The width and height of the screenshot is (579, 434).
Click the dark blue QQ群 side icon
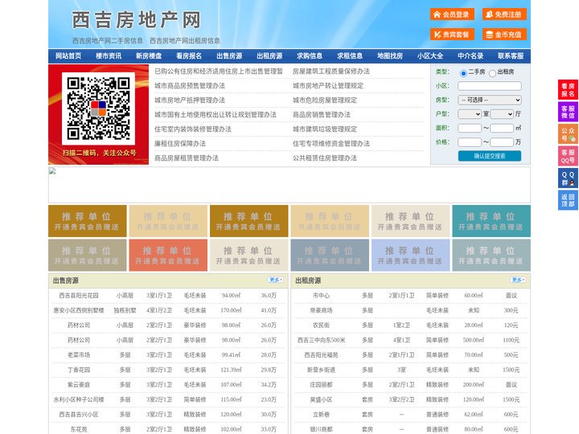pos(568,178)
